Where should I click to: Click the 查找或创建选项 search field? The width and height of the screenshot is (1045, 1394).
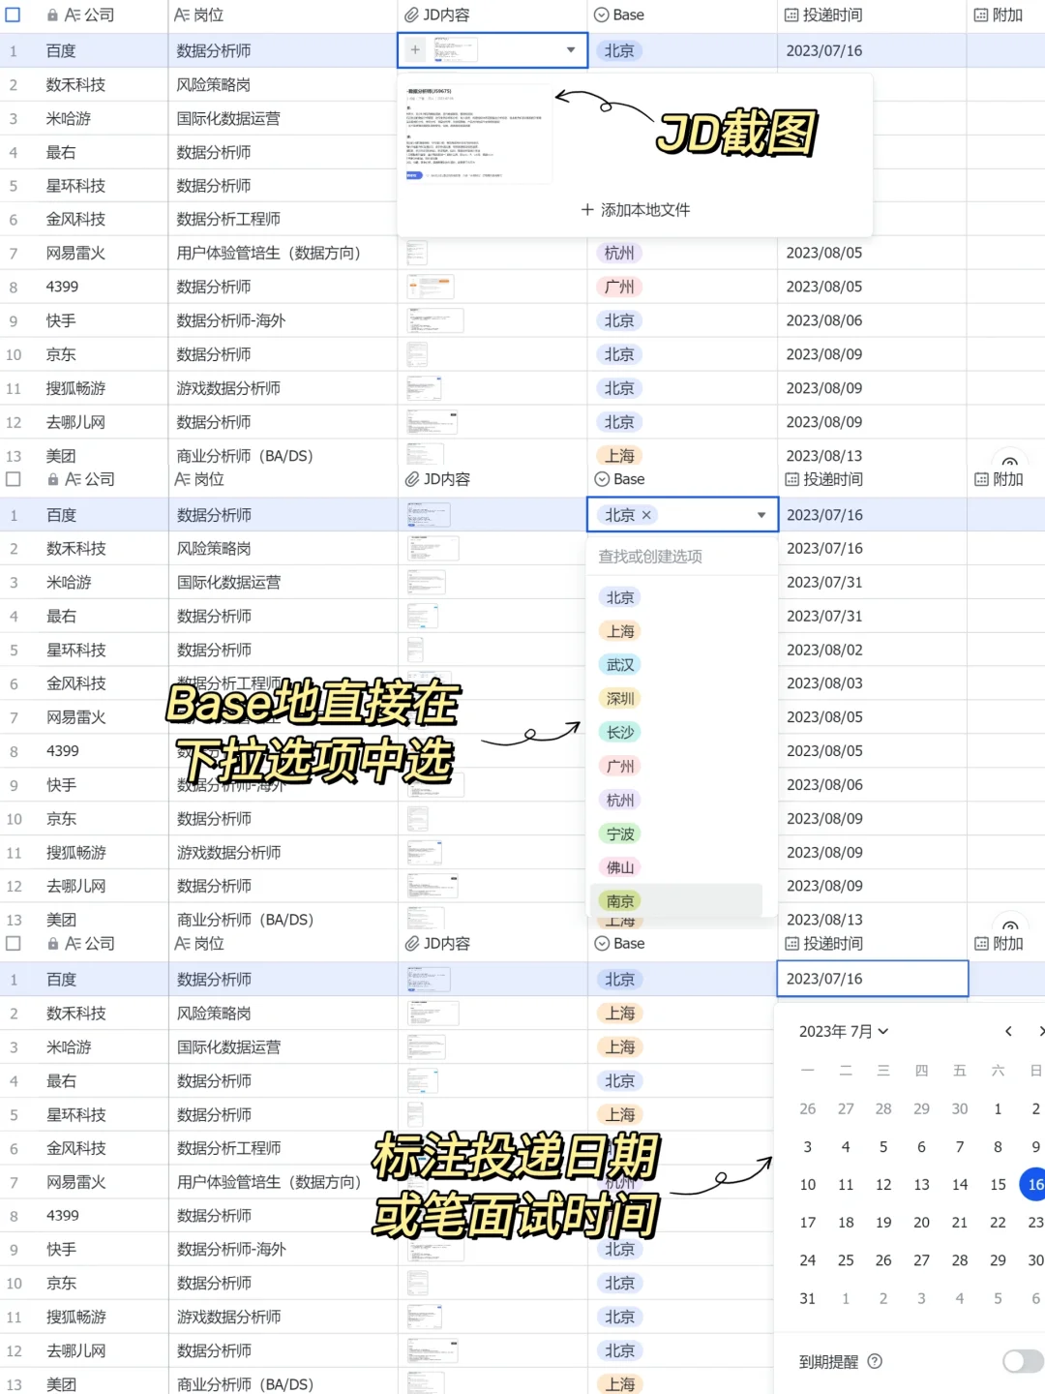pos(652,556)
